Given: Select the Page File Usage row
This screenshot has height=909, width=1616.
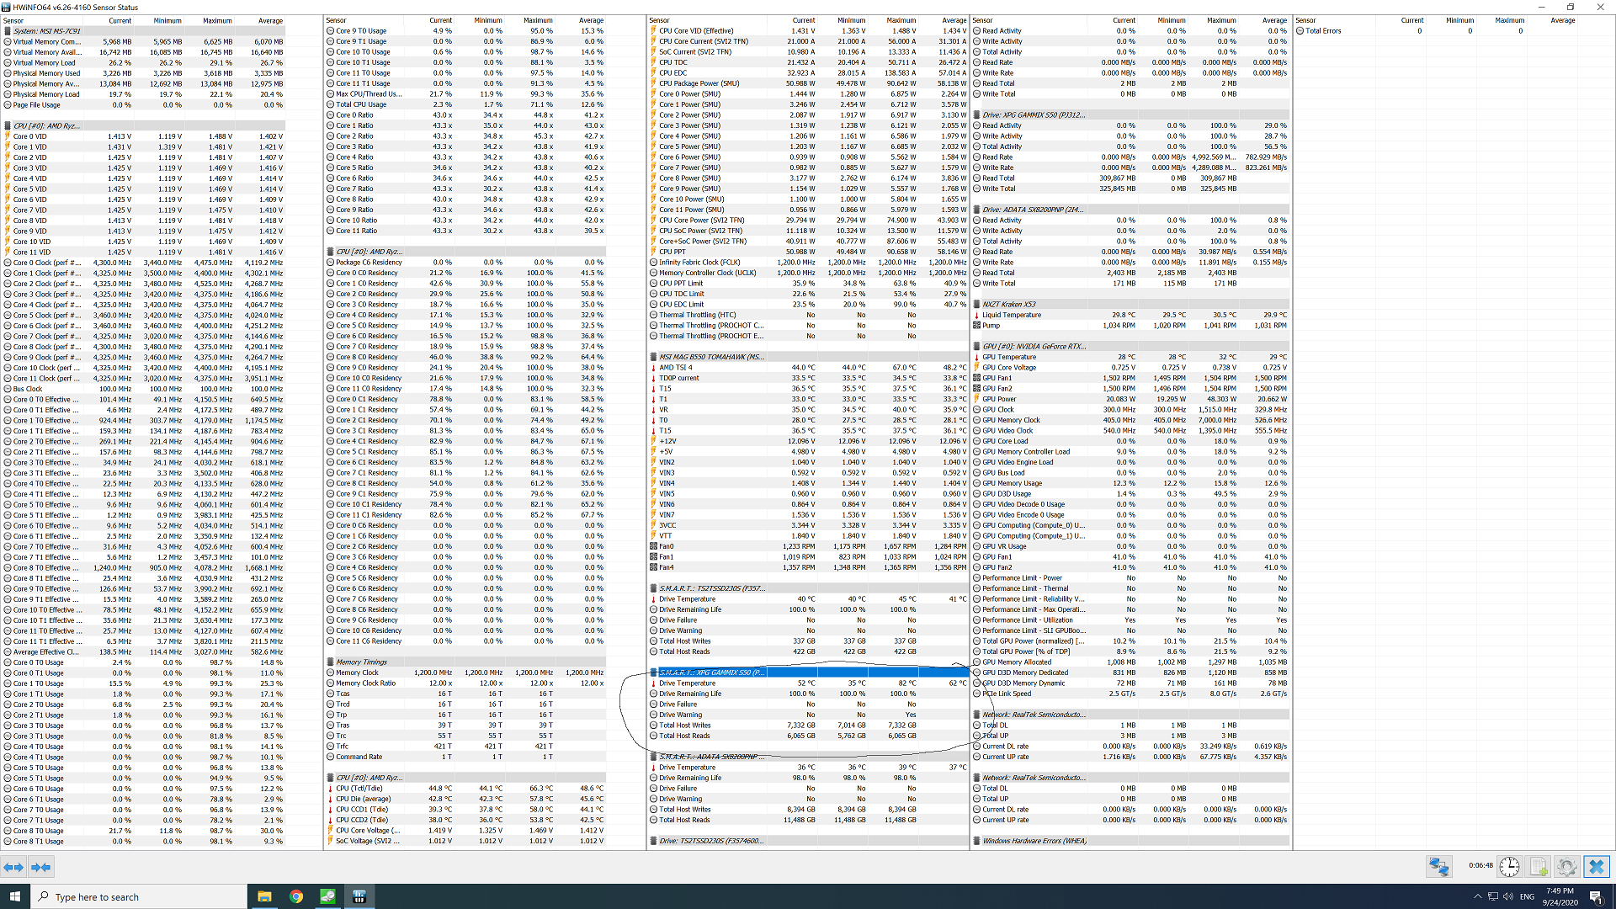Looking at the screenshot, I should (x=143, y=105).
